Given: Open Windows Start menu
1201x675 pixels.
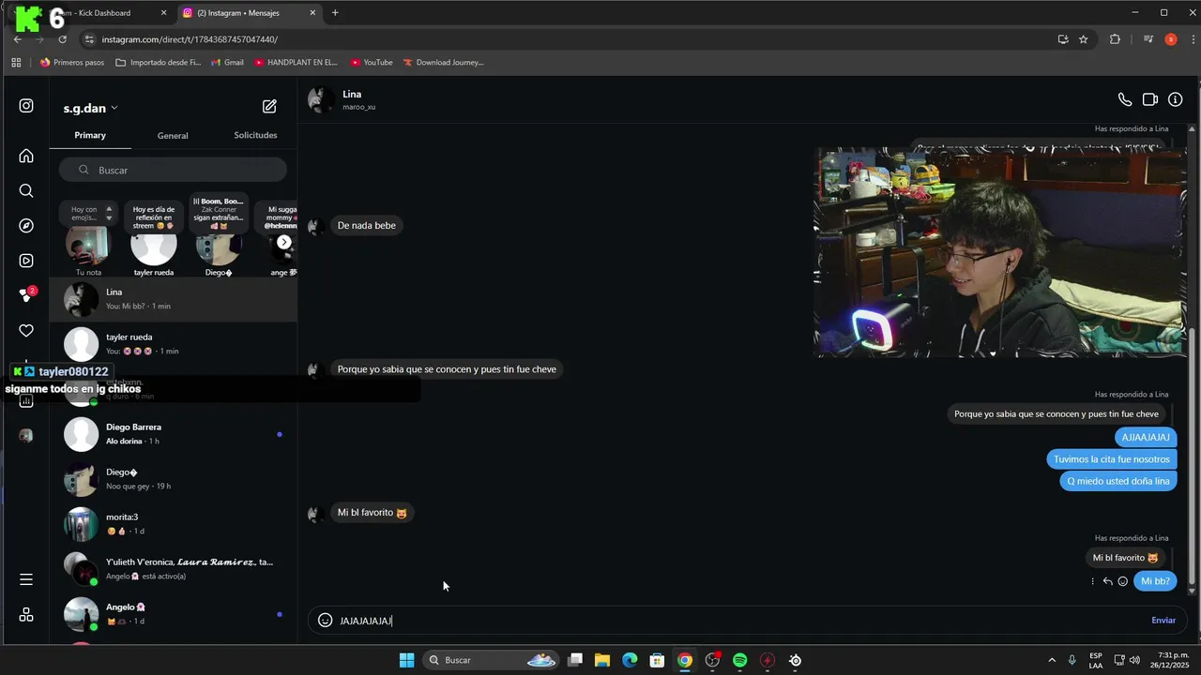Looking at the screenshot, I should tap(406, 660).
